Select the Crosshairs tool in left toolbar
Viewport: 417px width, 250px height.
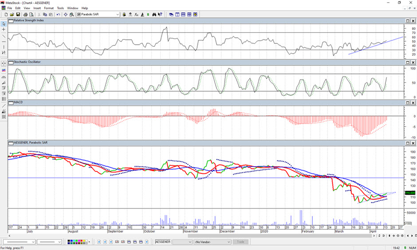tap(4, 30)
